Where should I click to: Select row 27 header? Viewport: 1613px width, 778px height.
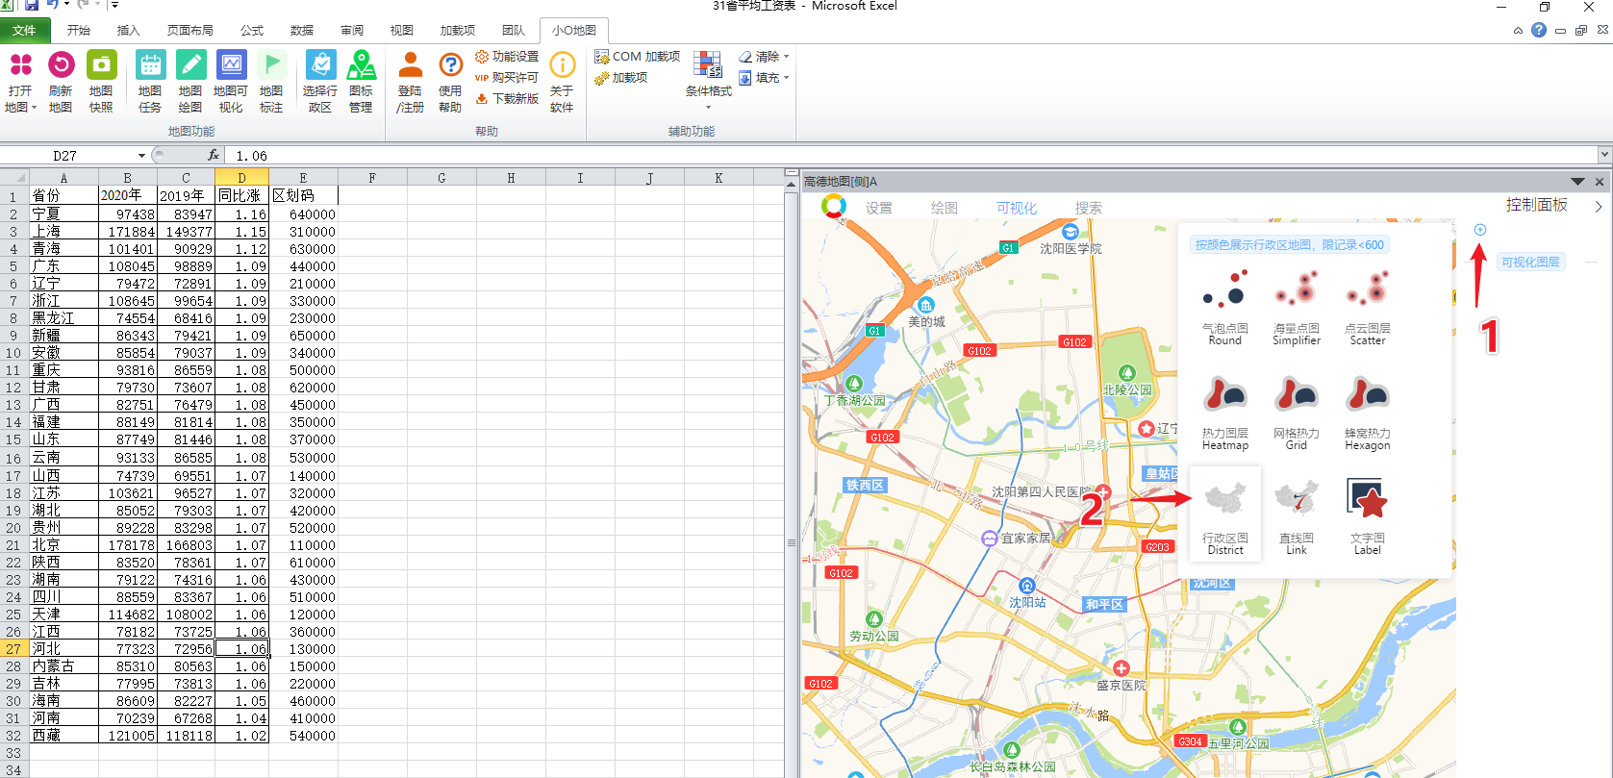tap(13, 649)
